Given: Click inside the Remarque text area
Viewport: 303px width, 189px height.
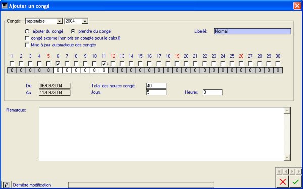Looking at the screenshot, I should (x=162, y=134).
